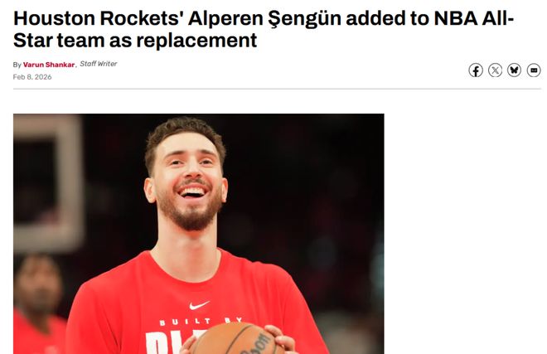Open Varun Shankar's author page
The width and height of the screenshot is (547, 354).
49,65
